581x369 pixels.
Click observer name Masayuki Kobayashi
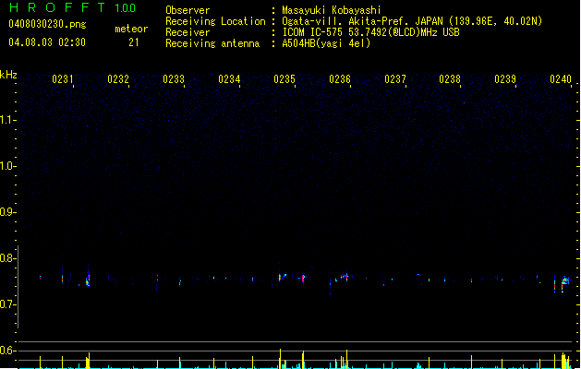pos(332,10)
